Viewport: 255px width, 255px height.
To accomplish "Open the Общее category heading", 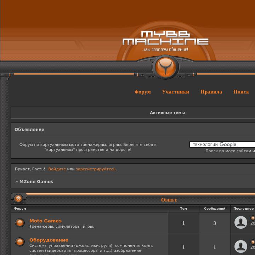I will [169, 200].
